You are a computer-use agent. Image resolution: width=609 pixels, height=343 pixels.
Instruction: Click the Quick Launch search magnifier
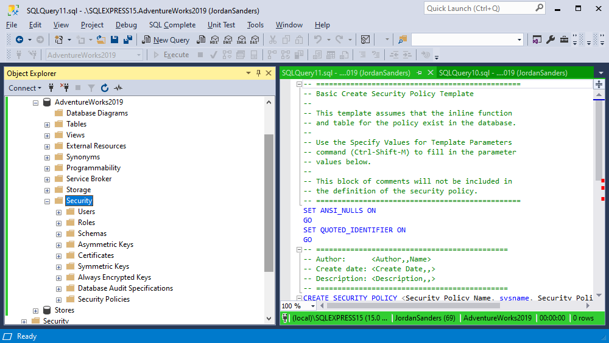point(539,8)
